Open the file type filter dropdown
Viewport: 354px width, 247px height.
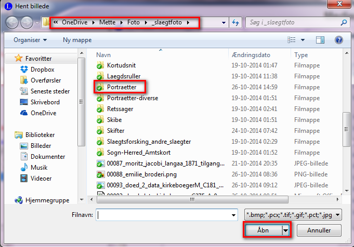pos(294,214)
